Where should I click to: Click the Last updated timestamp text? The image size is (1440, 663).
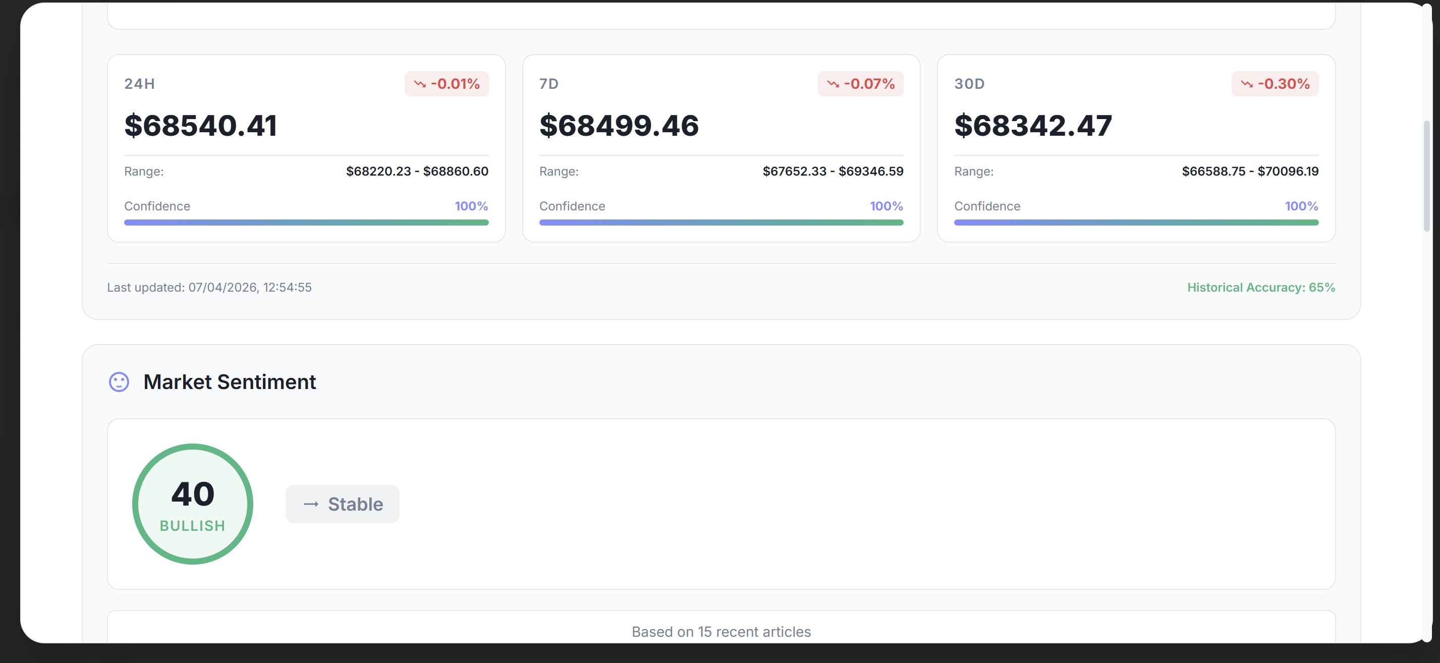point(209,287)
